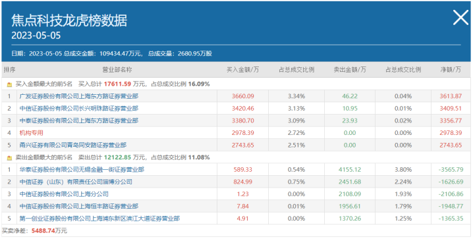This screenshot has width=473, height=239.
Task: Select the net amount 3356.77
Action: point(451,120)
